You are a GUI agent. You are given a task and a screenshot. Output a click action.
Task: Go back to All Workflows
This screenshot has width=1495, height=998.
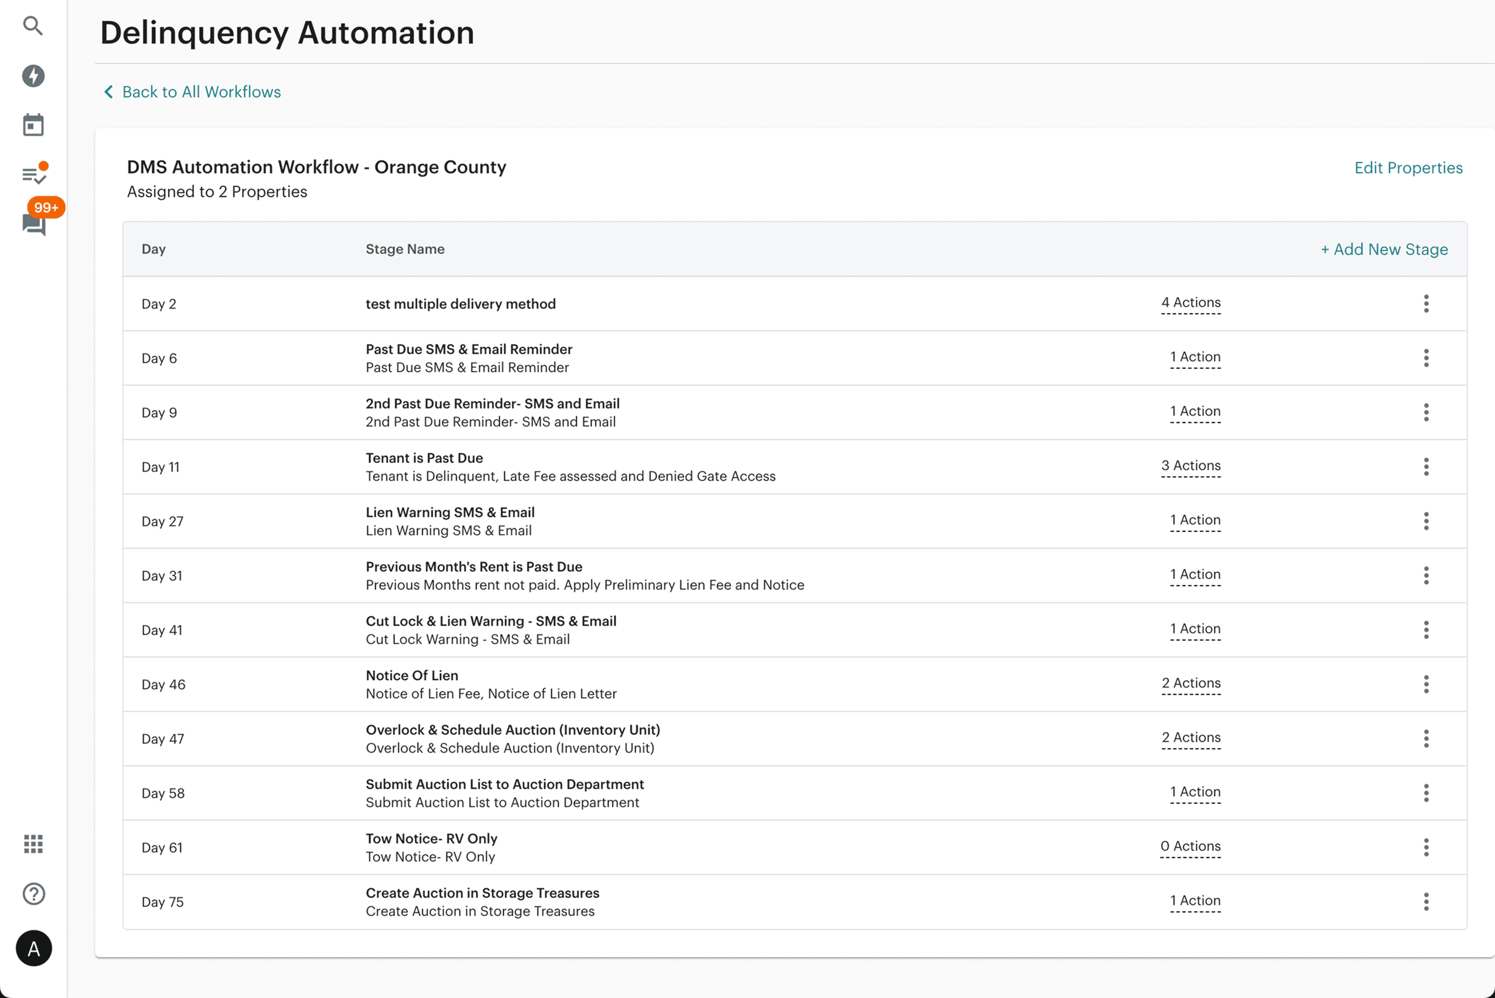pos(192,92)
